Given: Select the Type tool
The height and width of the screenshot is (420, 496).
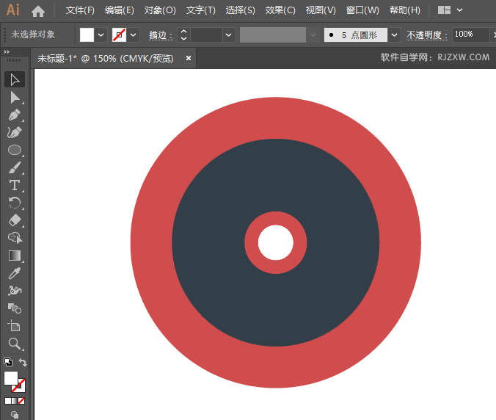Looking at the screenshot, I should point(14,185).
